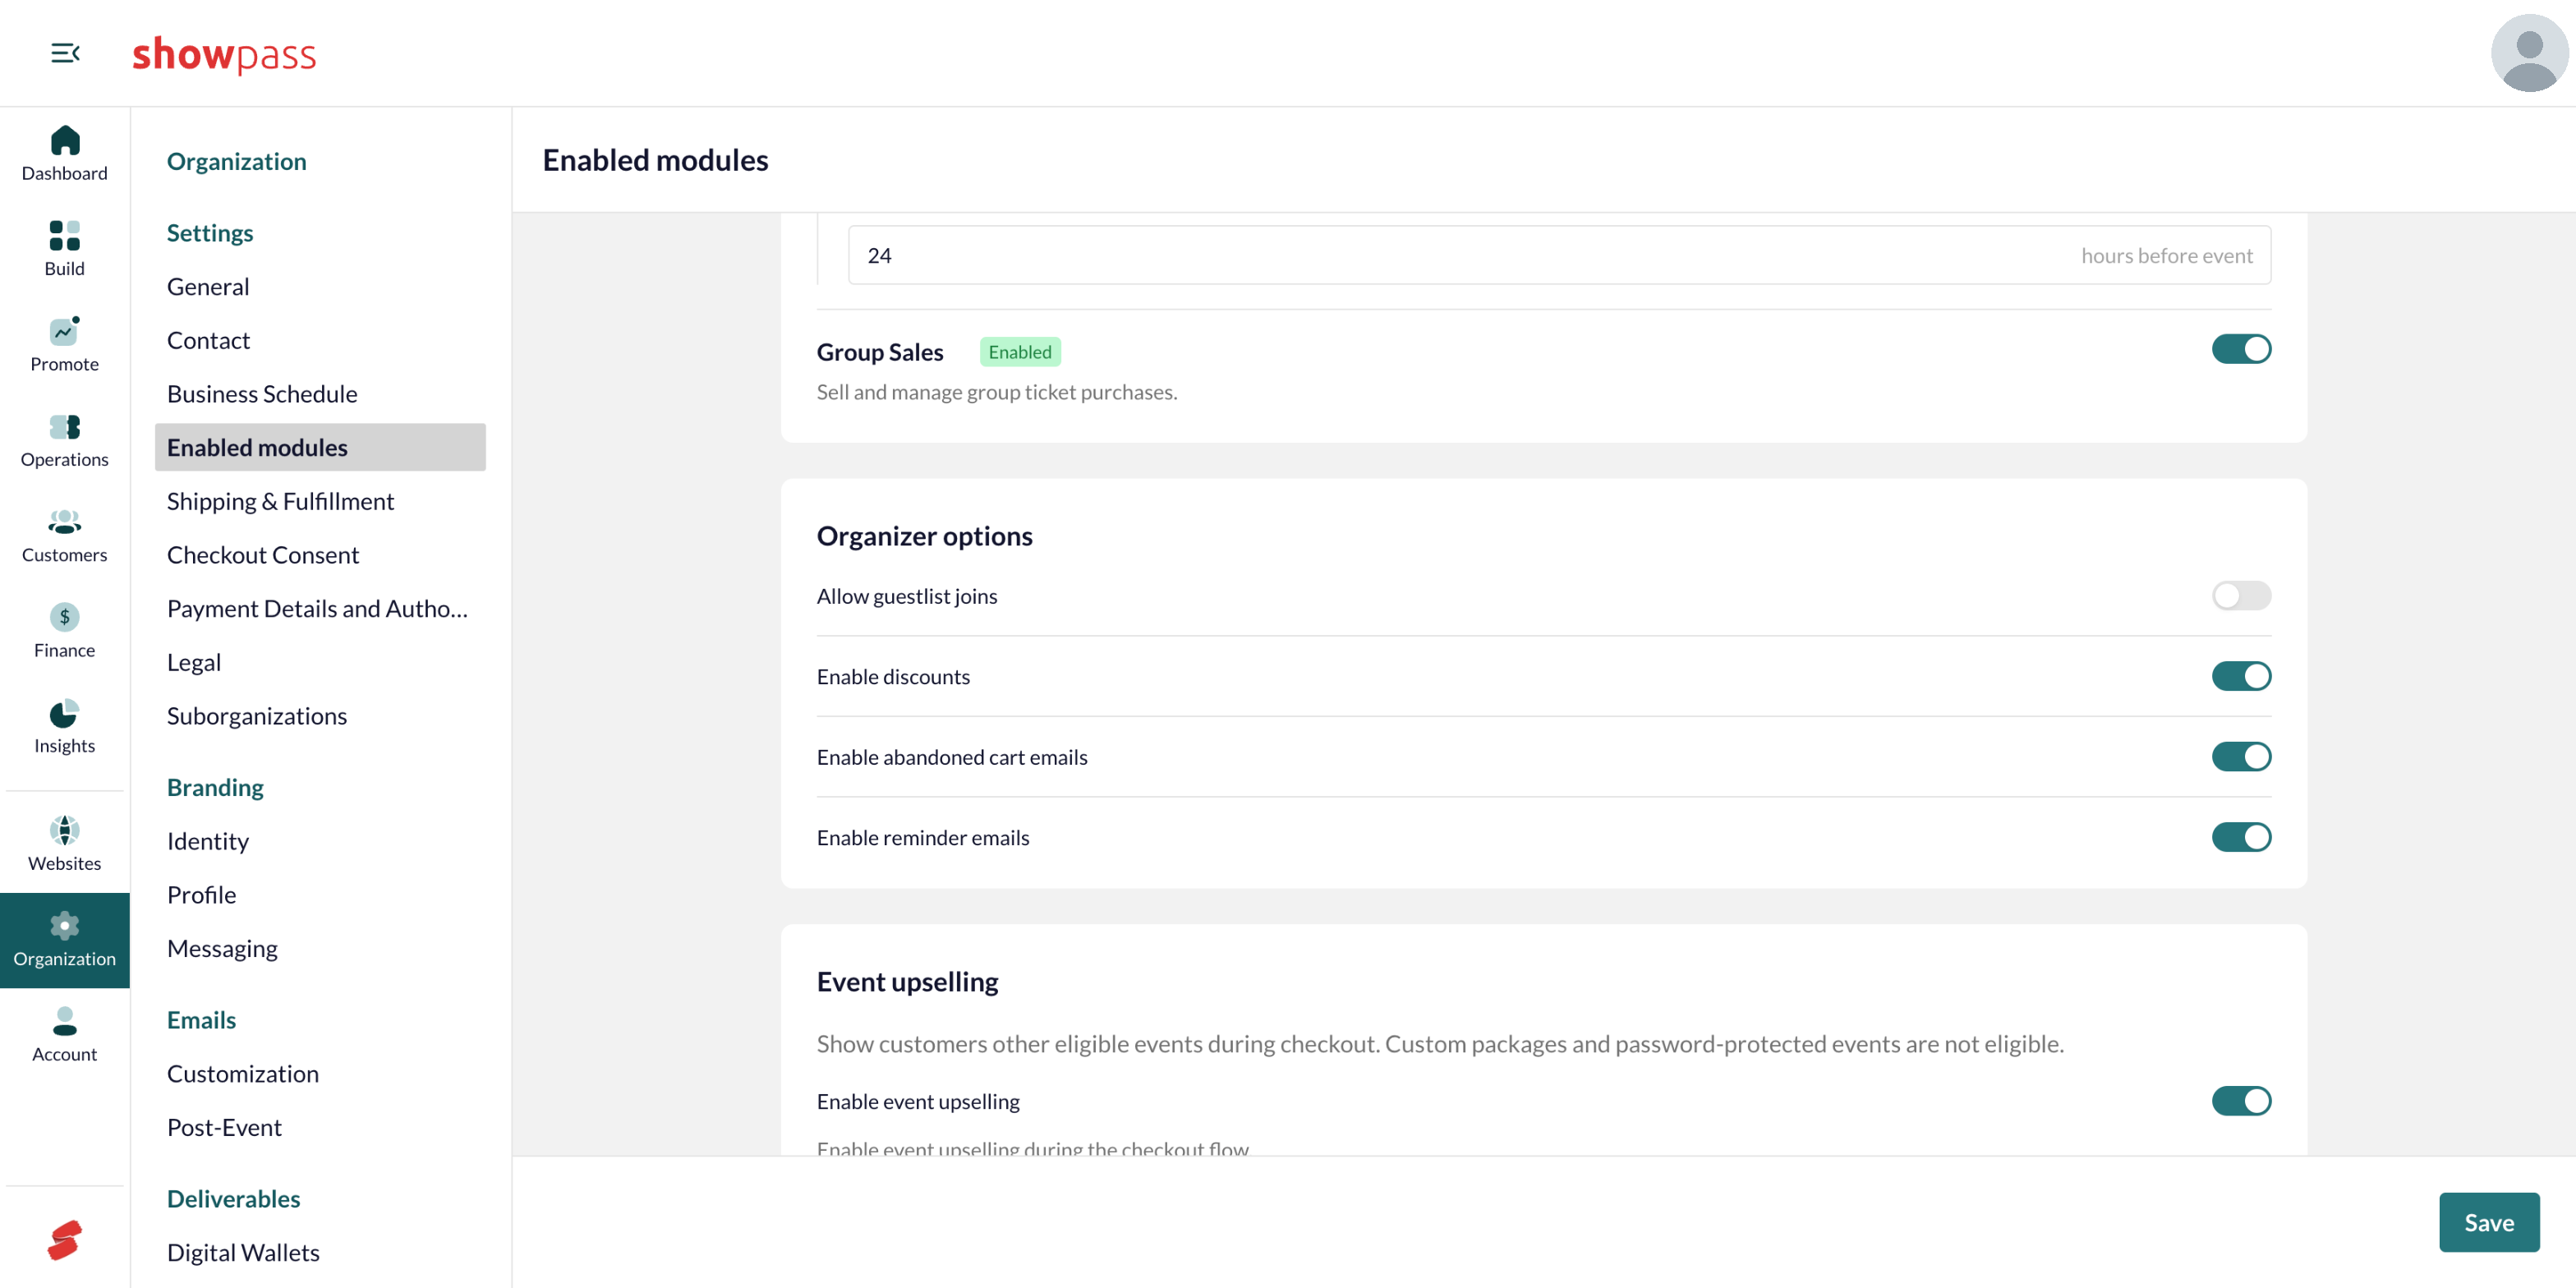Open the Insights section
The height and width of the screenshot is (1288, 2576).
pos(64,726)
